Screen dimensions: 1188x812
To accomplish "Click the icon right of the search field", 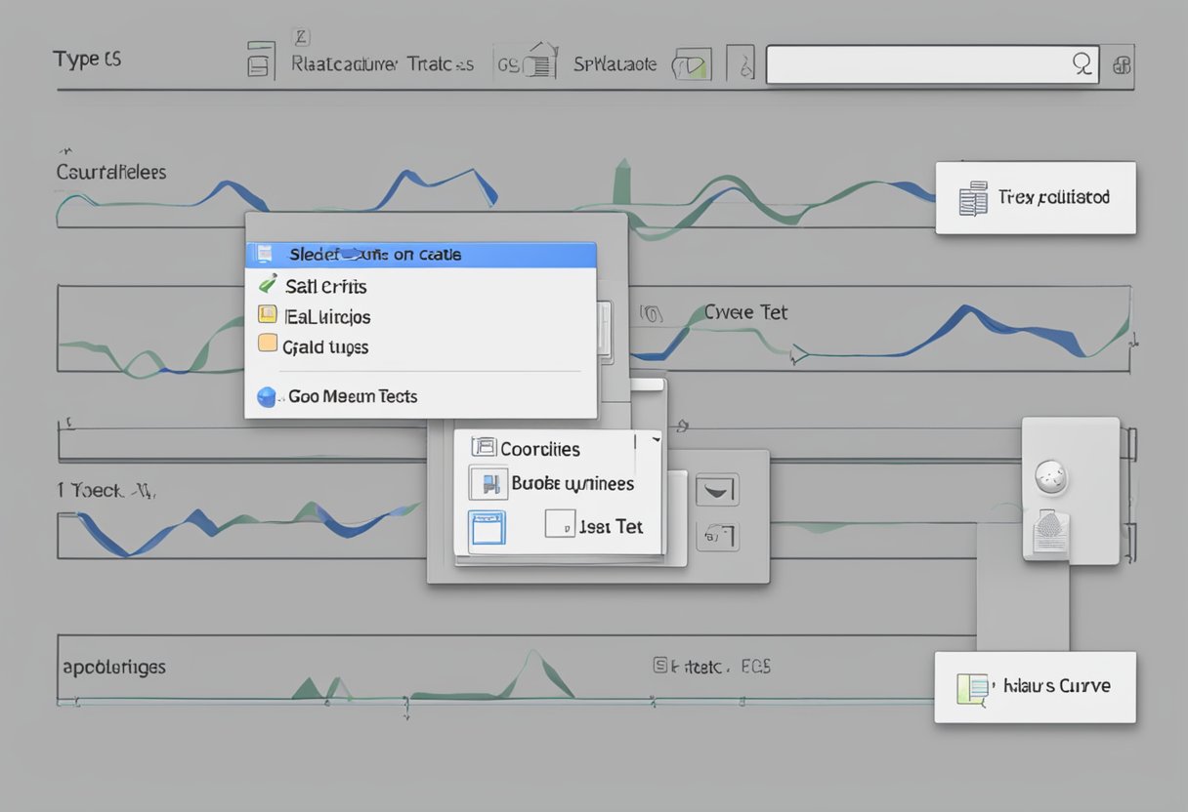I will [x=1122, y=65].
